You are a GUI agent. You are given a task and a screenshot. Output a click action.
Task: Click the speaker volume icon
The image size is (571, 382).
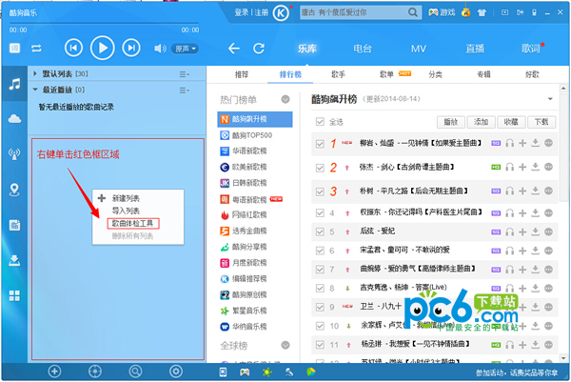click(159, 49)
